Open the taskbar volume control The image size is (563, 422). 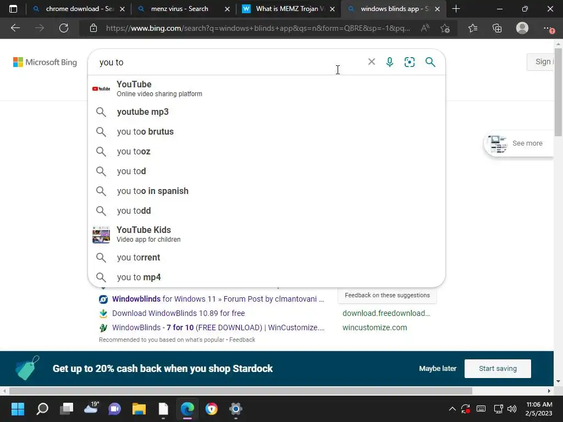[x=512, y=409]
